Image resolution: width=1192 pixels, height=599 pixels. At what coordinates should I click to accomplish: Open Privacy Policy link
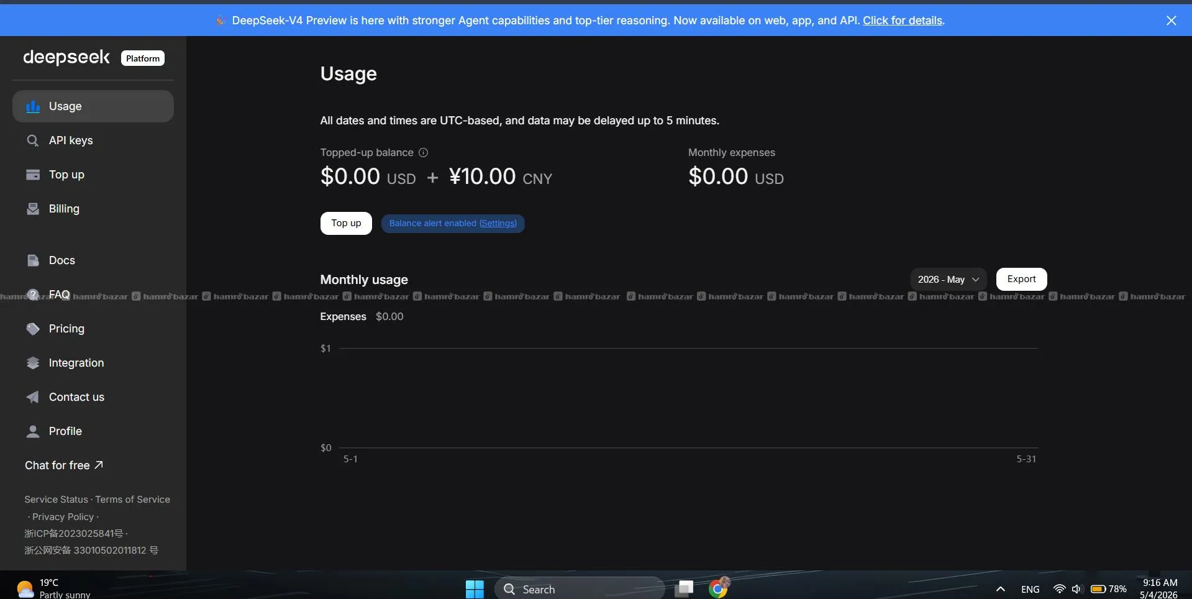63,517
